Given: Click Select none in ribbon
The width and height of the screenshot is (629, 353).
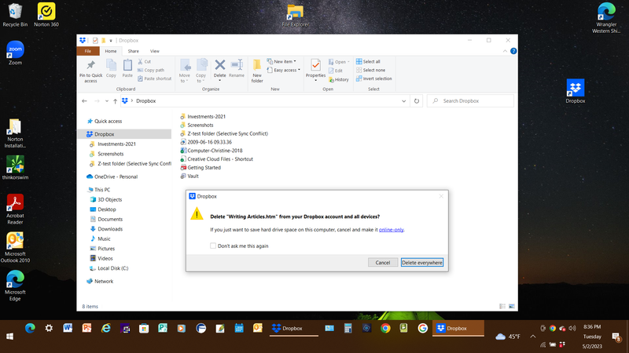Looking at the screenshot, I should point(370,70).
